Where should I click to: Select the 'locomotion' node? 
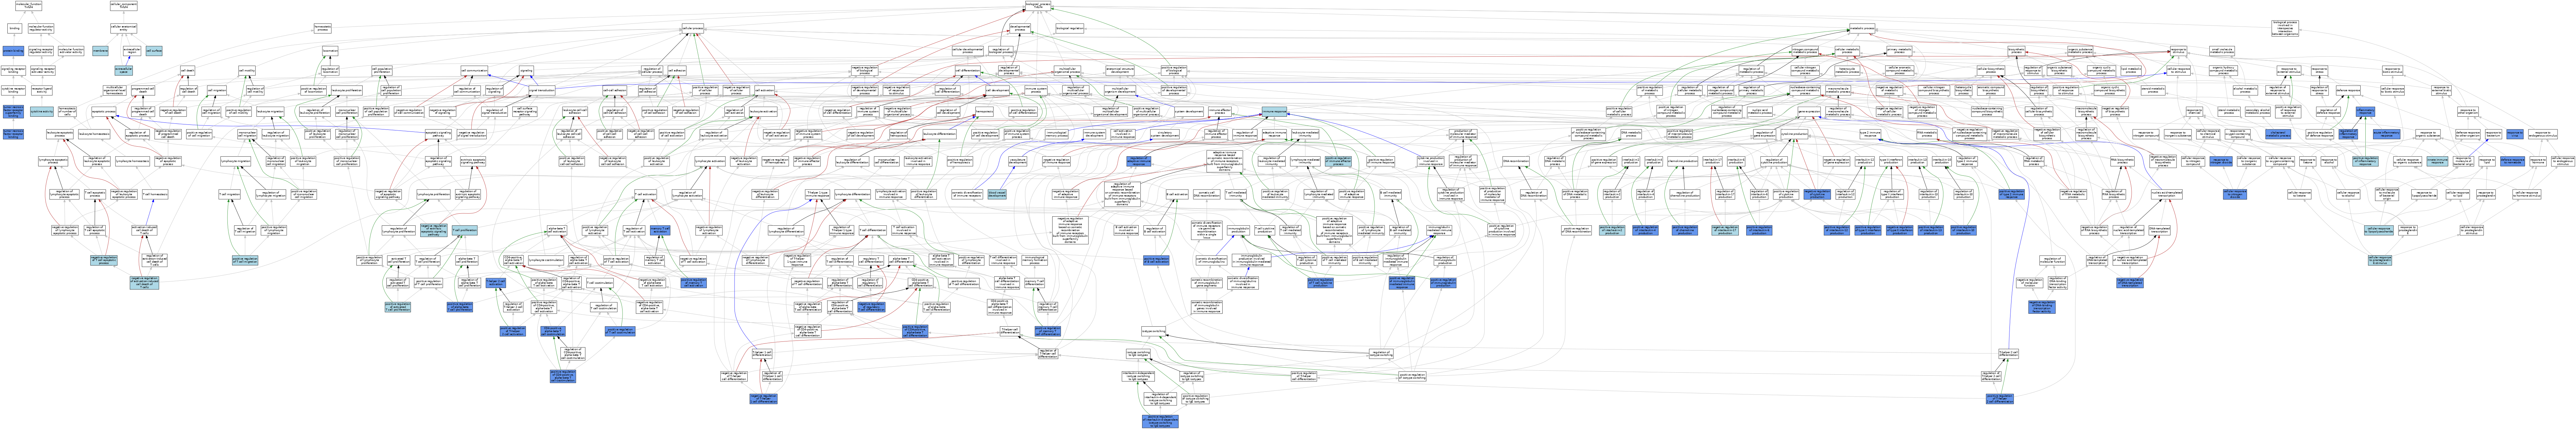(x=330, y=51)
